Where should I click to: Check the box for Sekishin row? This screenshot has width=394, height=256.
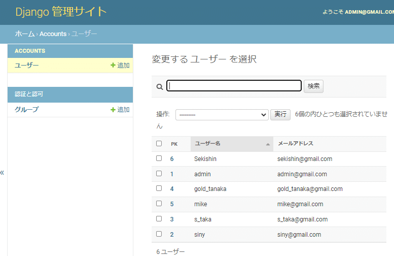pos(159,158)
